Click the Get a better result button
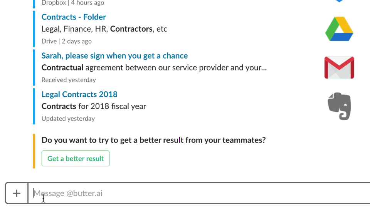Viewport: 370px width, 208px height. coord(76,158)
